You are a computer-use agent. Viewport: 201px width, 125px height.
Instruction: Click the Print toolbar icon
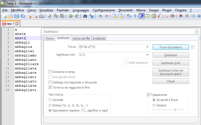point(41,16)
